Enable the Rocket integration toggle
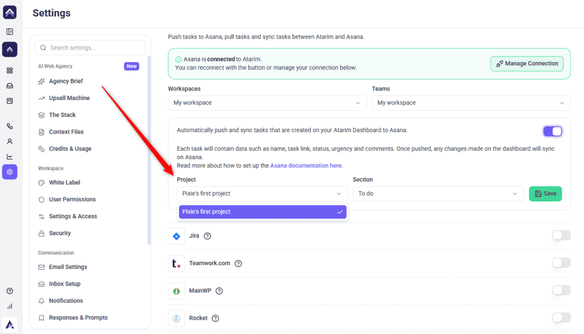Screen dimensions: 584x334 pos(561,317)
